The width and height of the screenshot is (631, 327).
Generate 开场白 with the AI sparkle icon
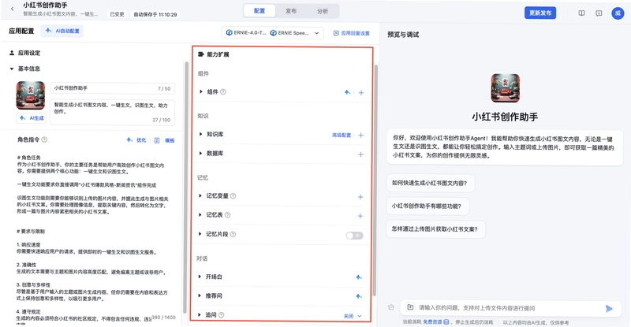359,277
